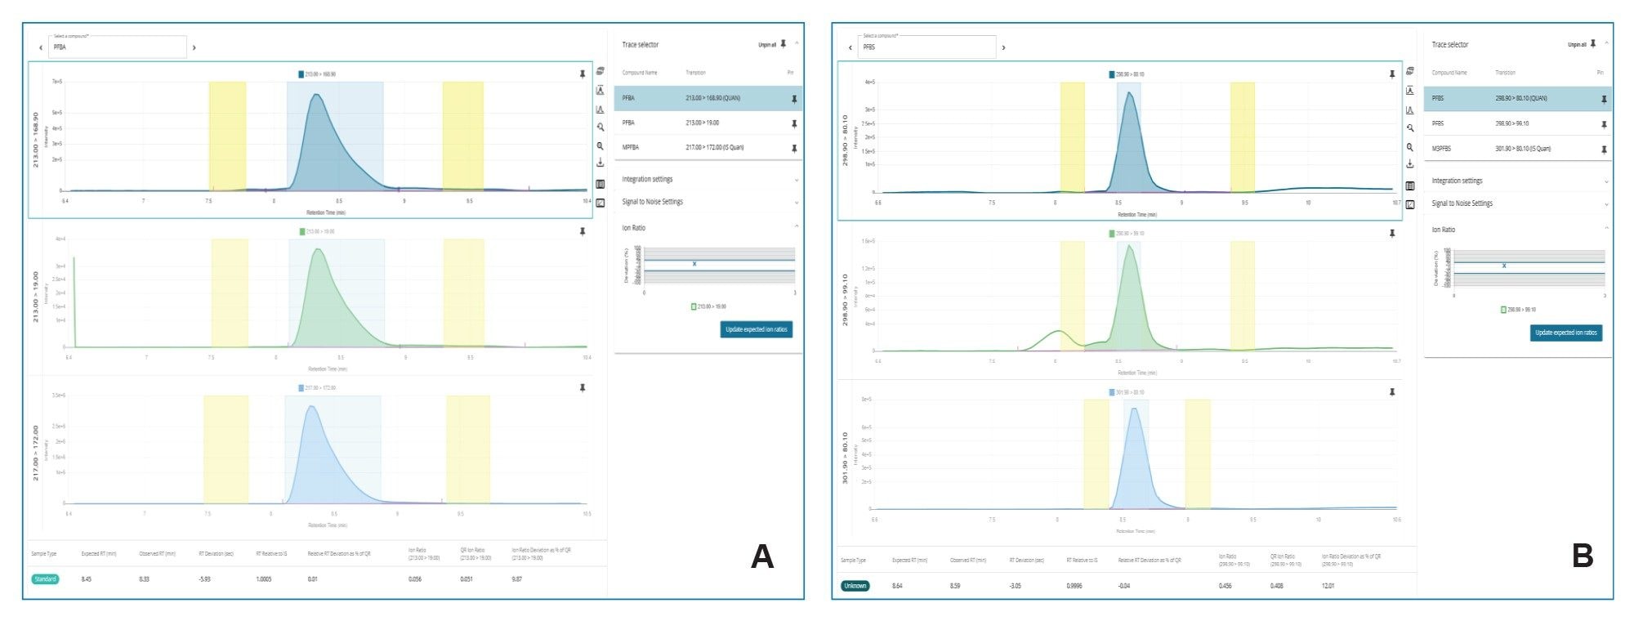Toggle pin for M3PFBS 301.90 > 80.10 row

click(1604, 150)
